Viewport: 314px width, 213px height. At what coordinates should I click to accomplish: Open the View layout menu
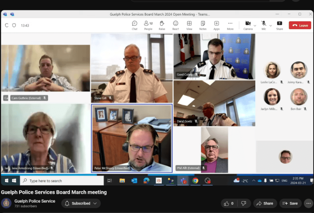(x=189, y=25)
